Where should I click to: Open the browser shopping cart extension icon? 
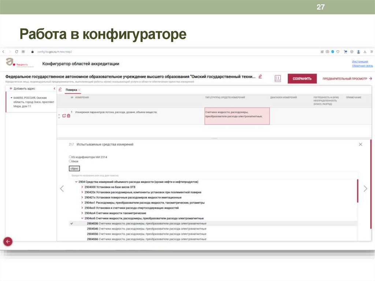tap(345, 52)
